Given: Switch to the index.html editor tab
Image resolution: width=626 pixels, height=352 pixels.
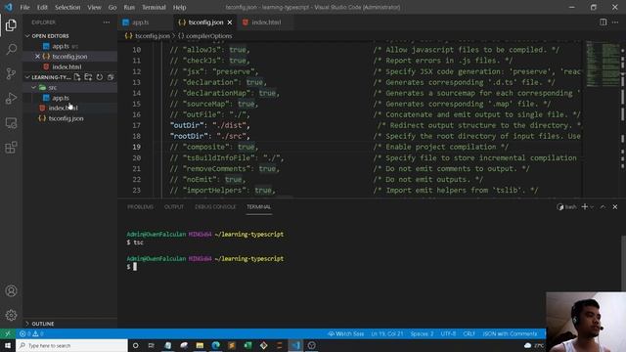Looking at the screenshot, I should coord(265,22).
